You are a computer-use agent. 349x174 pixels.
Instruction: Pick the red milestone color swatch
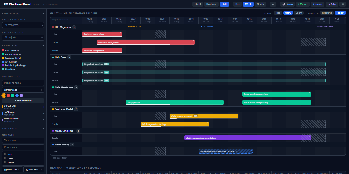point(8,95)
